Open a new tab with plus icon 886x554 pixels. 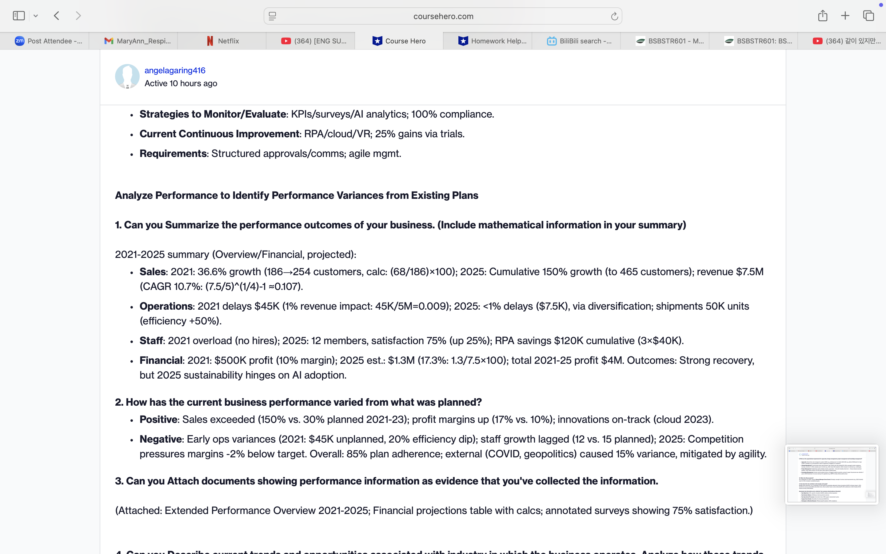pyautogui.click(x=845, y=16)
